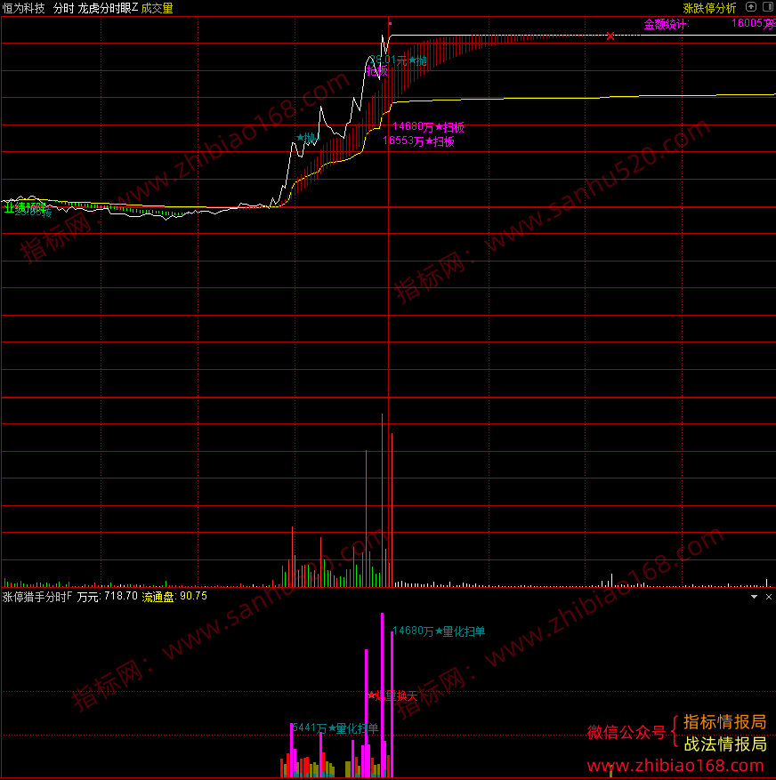Select the 成交量 label in header
The image size is (776, 780).
pyautogui.click(x=157, y=8)
